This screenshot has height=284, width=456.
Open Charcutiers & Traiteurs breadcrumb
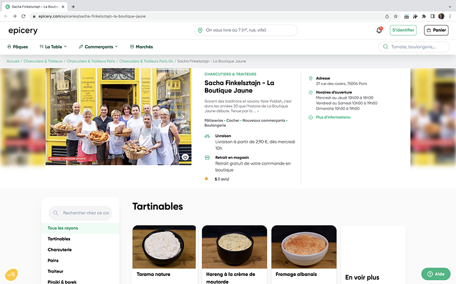[x=43, y=61]
